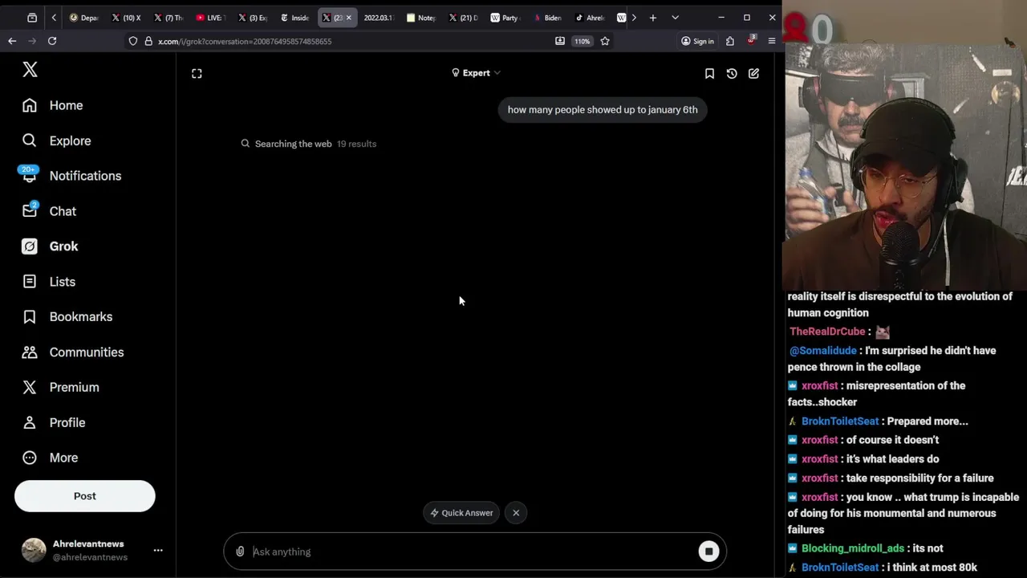This screenshot has width=1027, height=578.
Task: Click Searching the web status
Action: pyautogui.click(x=293, y=144)
